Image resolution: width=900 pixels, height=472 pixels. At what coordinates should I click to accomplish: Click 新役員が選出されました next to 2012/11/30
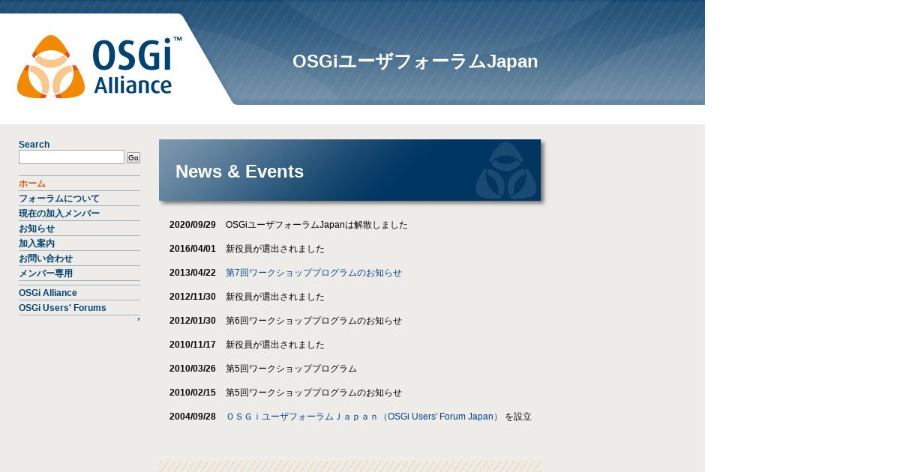tap(275, 297)
